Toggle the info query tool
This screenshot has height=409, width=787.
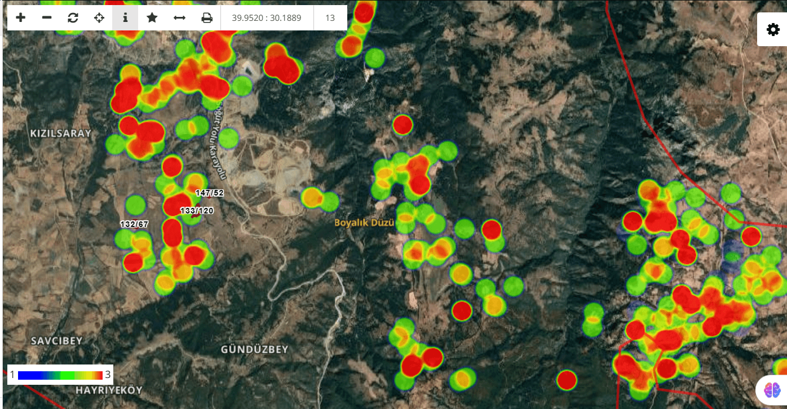click(x=125, y=18)
